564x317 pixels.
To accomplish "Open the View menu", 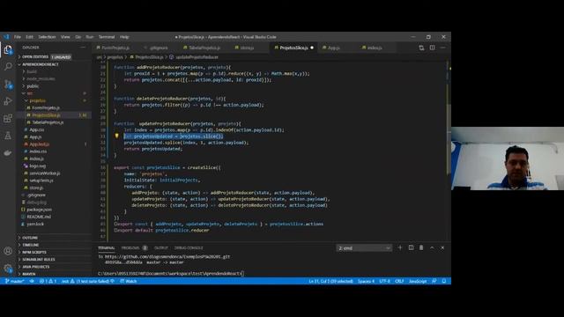I will tap(65, 37).
